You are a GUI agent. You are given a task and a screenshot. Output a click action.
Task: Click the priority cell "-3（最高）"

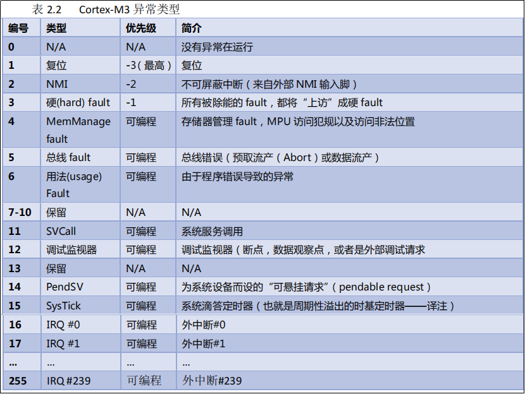[x=149, y=65]
